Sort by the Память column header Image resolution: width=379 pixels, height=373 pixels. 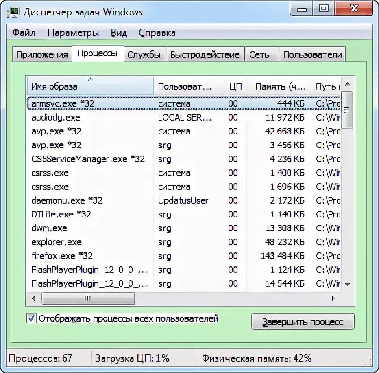tap(279, 86)
